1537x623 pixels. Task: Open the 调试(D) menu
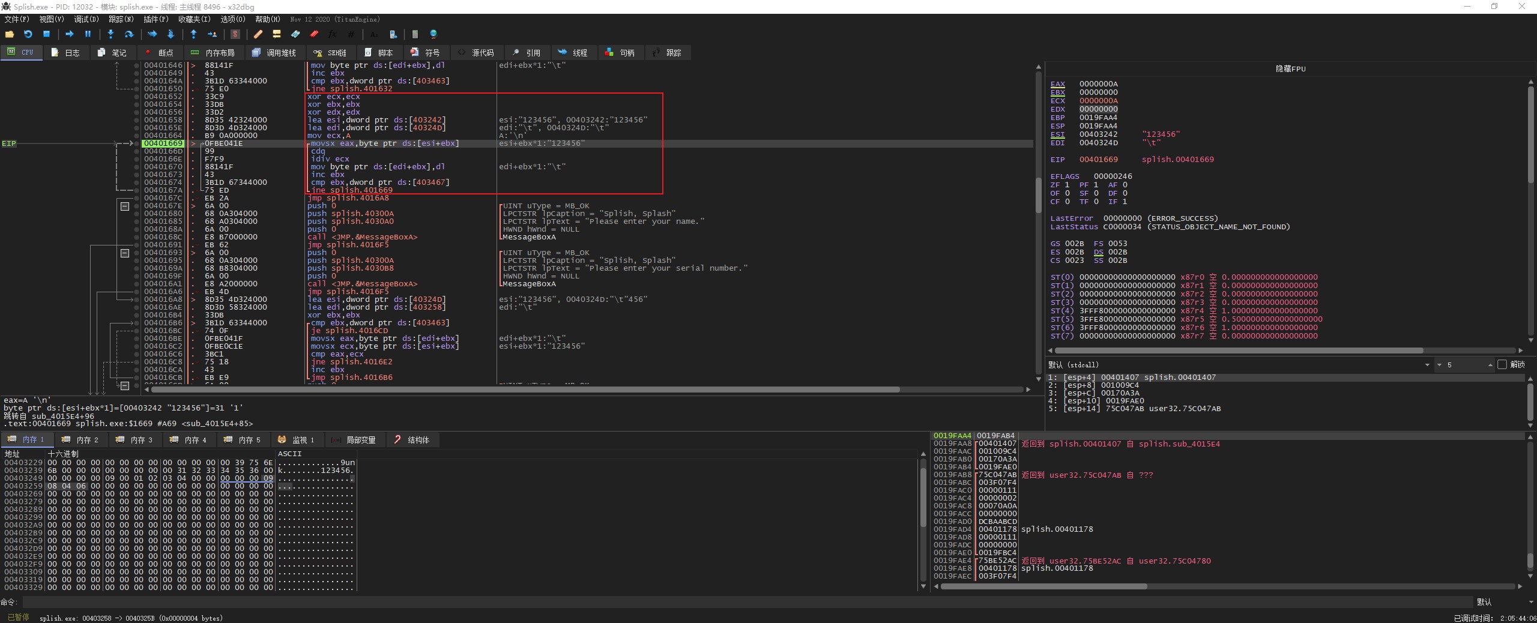pyautogui.click(x=86, y=19)
